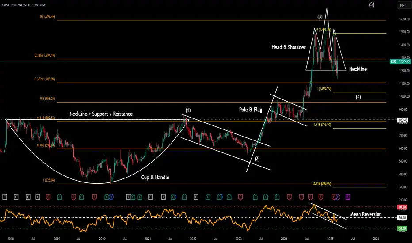
Task: Click the wave label '(5)'
Action: click(371, 4)
